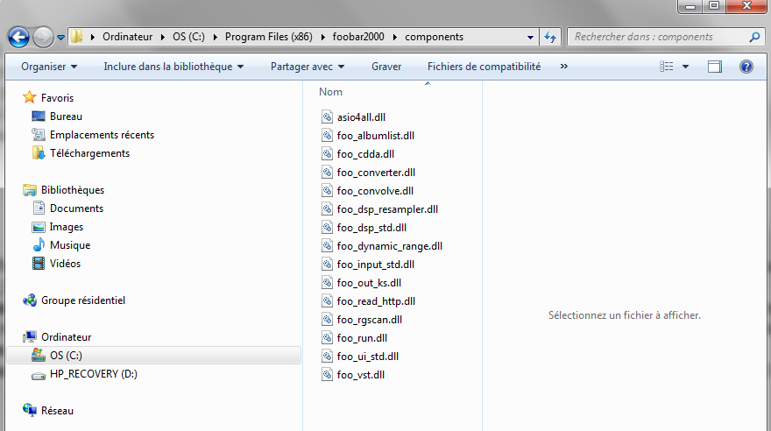Screen dimensions: 771x431
Task: Open the recent pages dropdown arrow
Action: pos(61,38)
